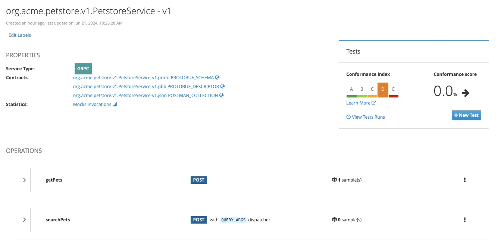Viewport: 501px width, 250px height.
Task: Click bar chart icon beside Mocks invocations
Action: coord(115,105)
